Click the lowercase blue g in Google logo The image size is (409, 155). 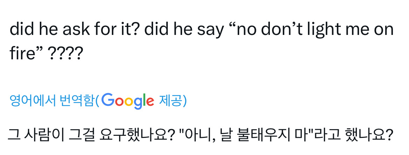pyautogui.click(x=138, y=103)
